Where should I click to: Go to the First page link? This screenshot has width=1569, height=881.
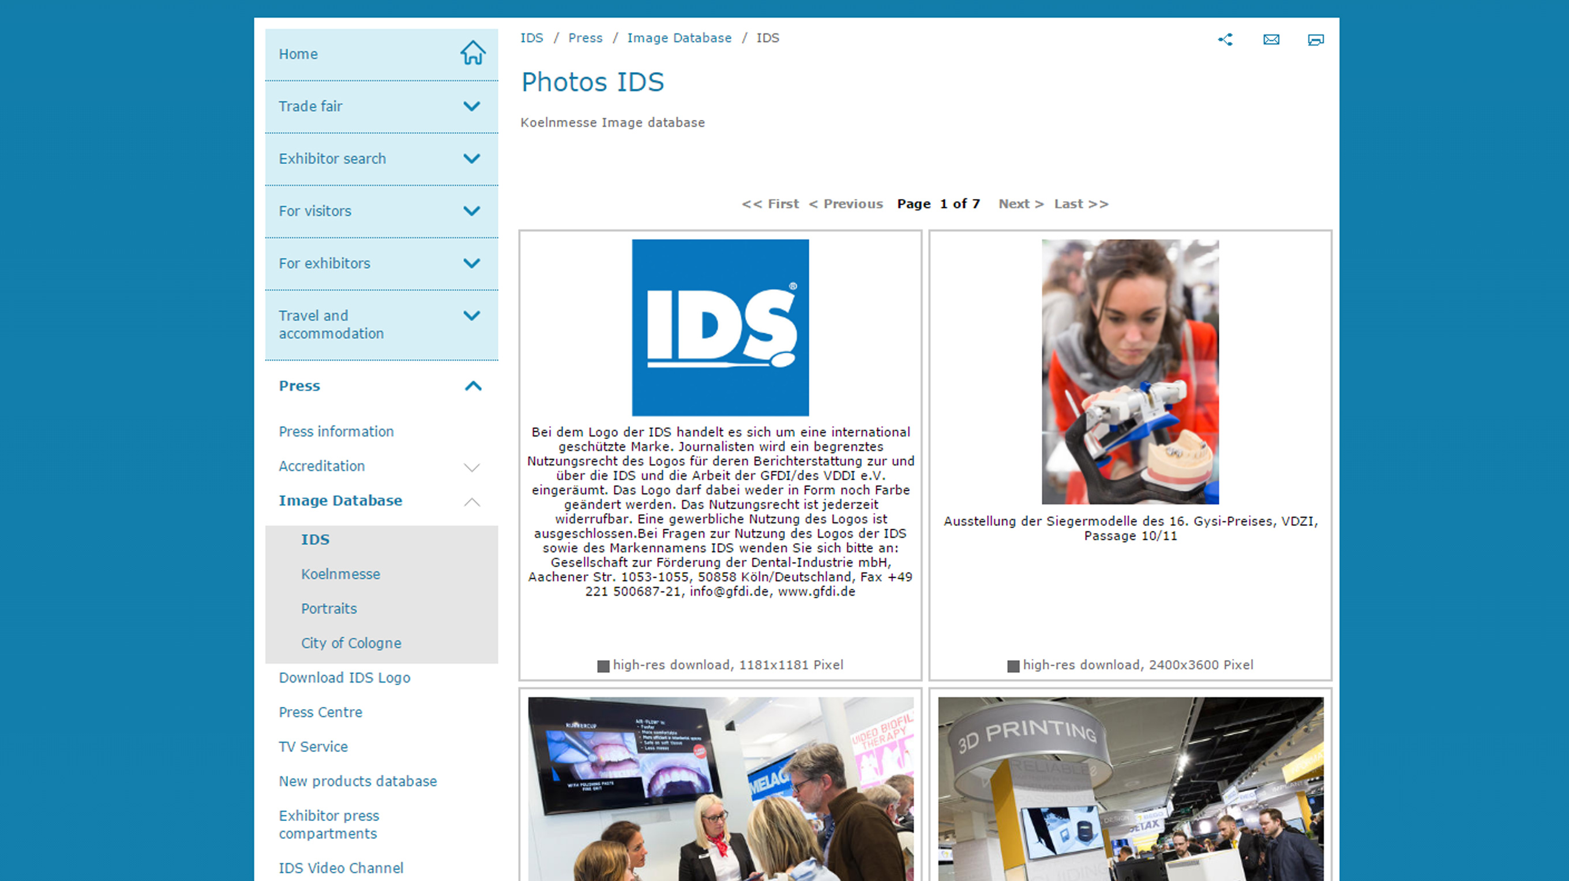click(x=771, y=204)
